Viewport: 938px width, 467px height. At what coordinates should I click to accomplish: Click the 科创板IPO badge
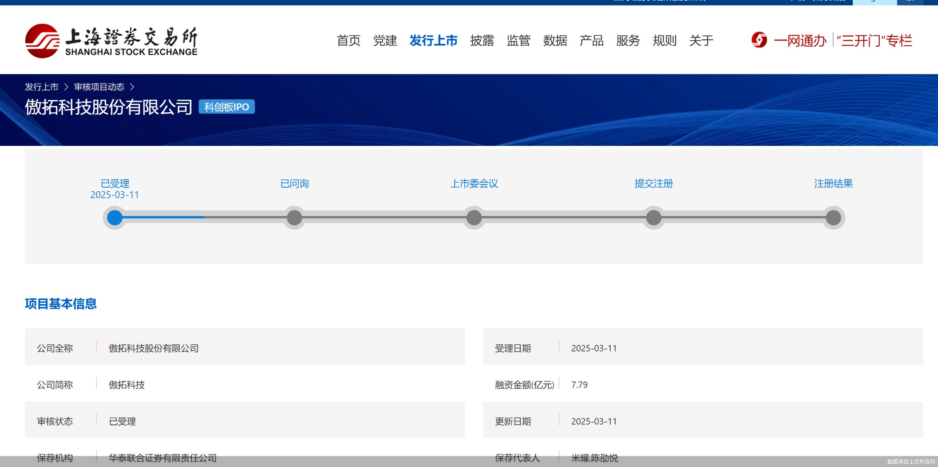coord(226,107)
